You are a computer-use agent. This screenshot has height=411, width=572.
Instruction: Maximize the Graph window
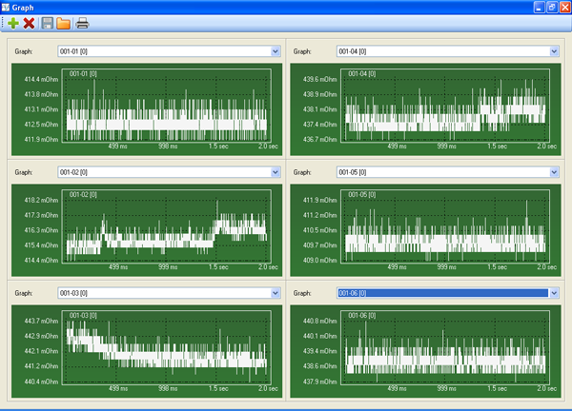pos(550,7)
